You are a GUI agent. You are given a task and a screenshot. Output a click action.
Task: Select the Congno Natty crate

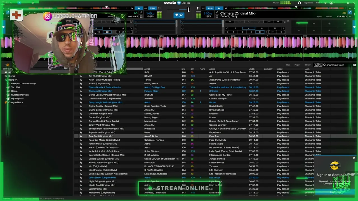[x=16, y=102]
